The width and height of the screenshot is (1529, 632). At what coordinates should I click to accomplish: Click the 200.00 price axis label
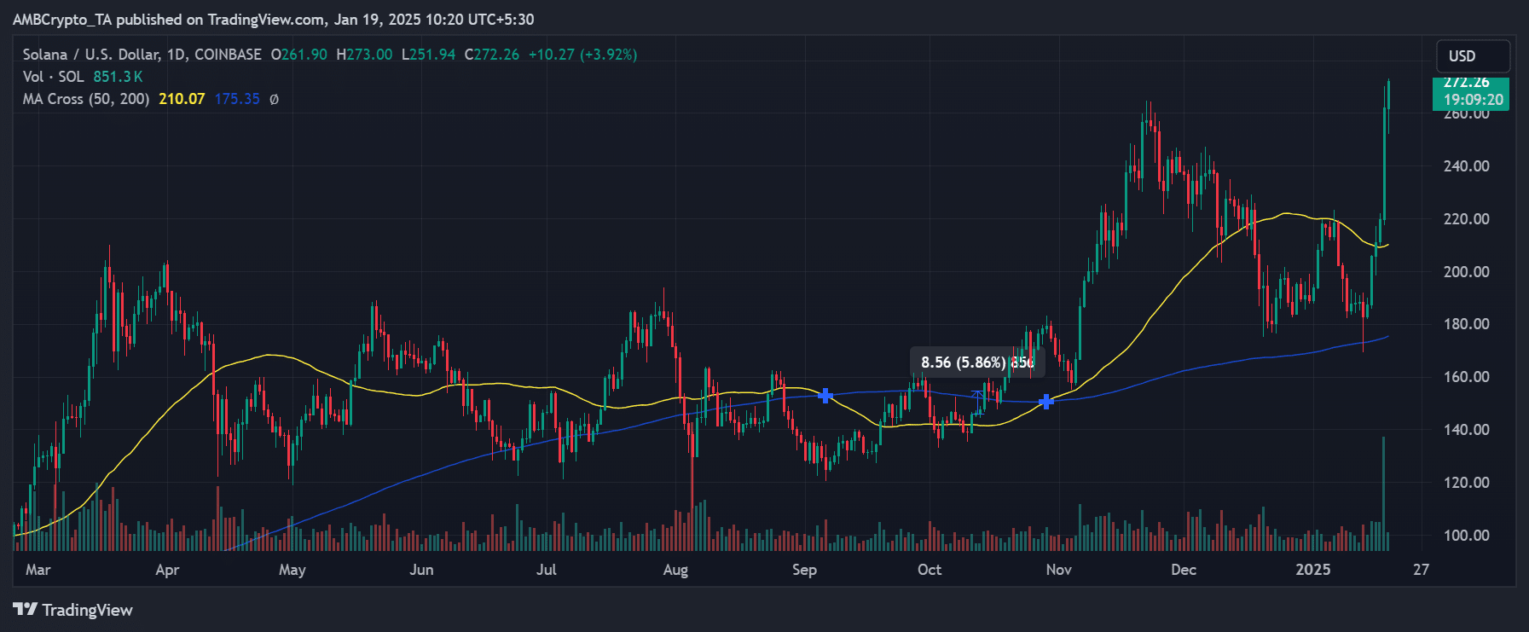[1466, 272]
